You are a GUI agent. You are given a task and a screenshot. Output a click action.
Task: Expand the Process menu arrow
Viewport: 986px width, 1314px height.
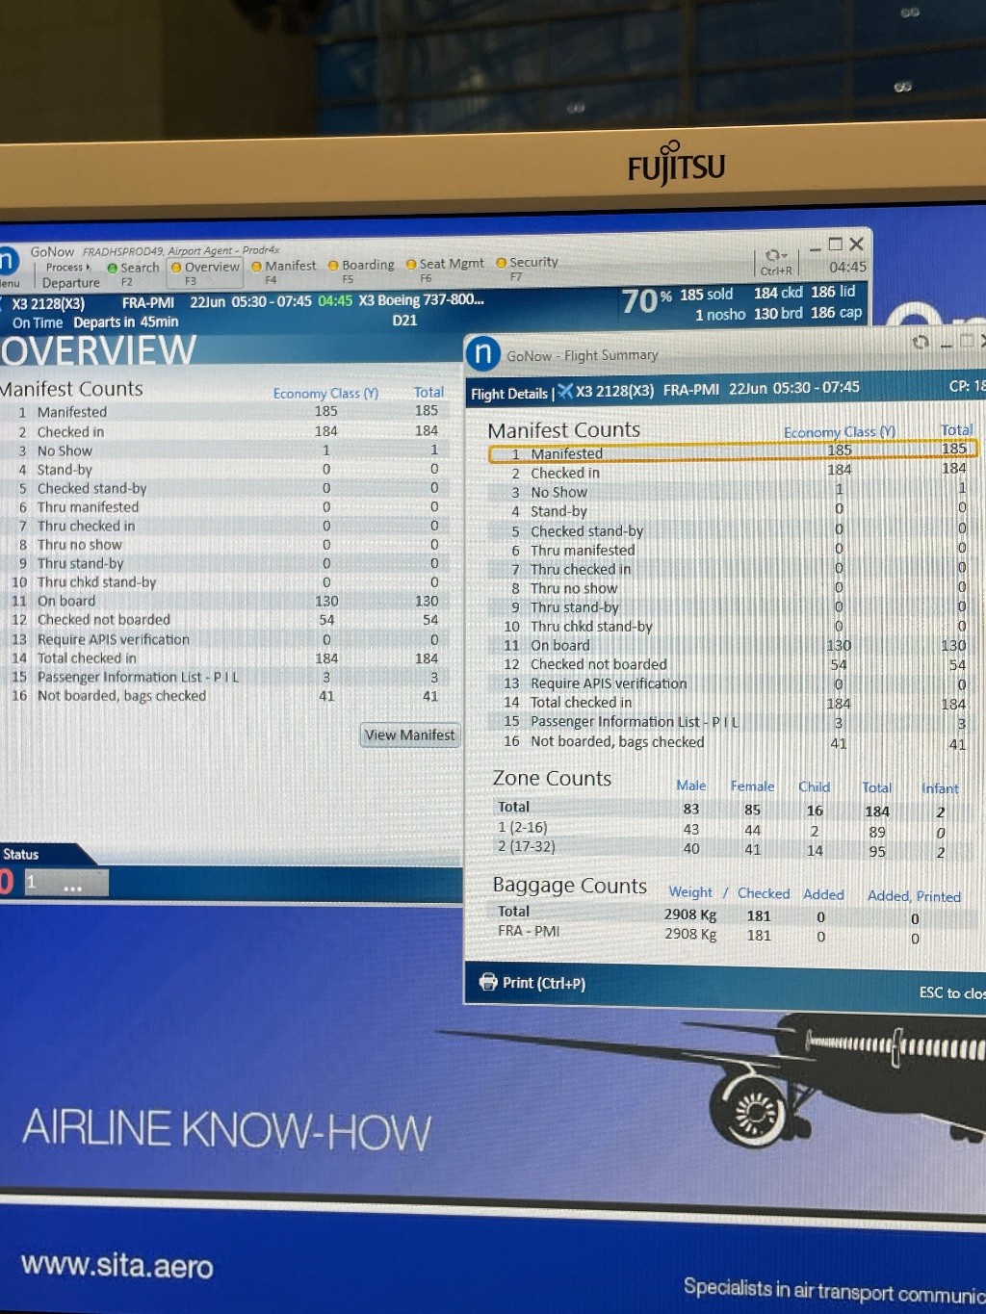coord(89,267)
